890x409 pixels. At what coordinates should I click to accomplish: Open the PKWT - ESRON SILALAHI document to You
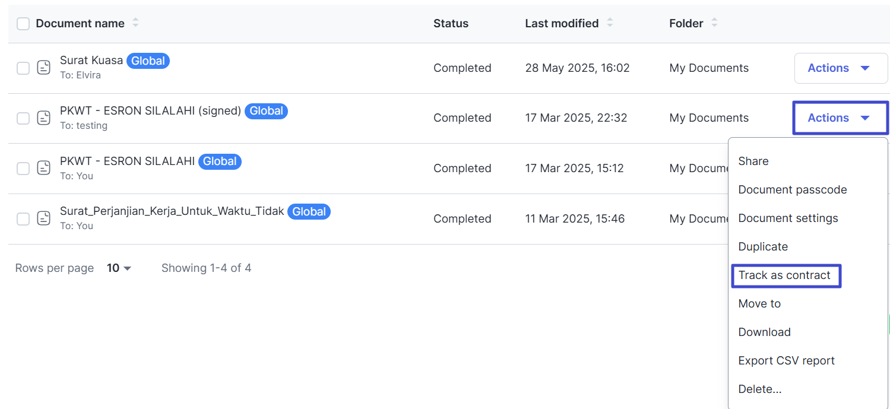pyautogui.click(x=127, y=161)
